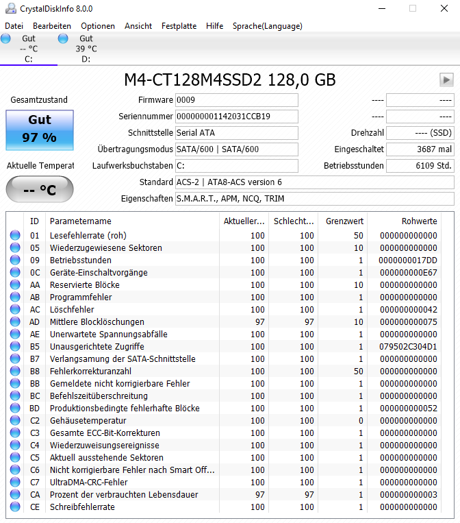Click the Parametername column header

132,221
